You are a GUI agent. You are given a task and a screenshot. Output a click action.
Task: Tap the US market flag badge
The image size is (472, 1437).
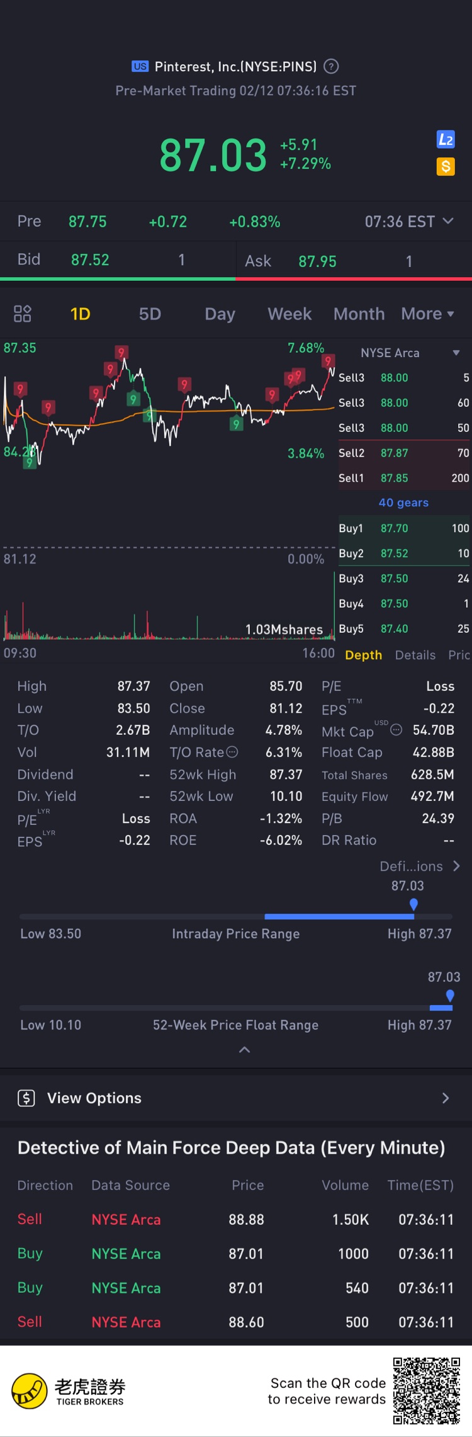(x=140, y=66)
